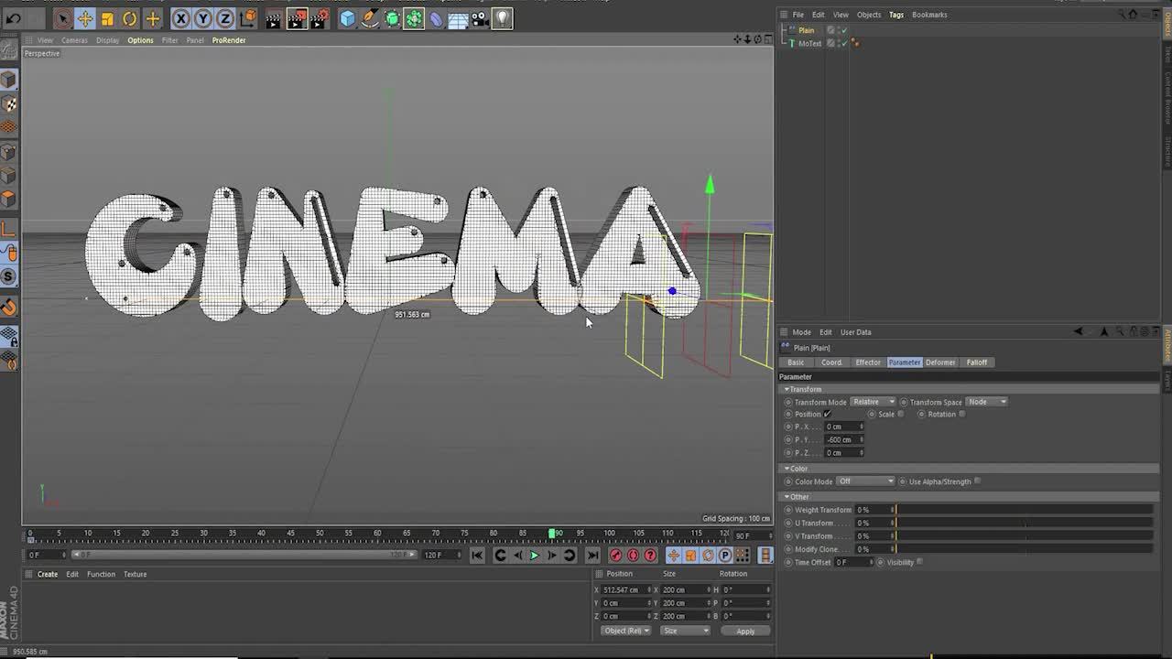
Task: Enable the Rotation checkbox
Action: point(961,414)
